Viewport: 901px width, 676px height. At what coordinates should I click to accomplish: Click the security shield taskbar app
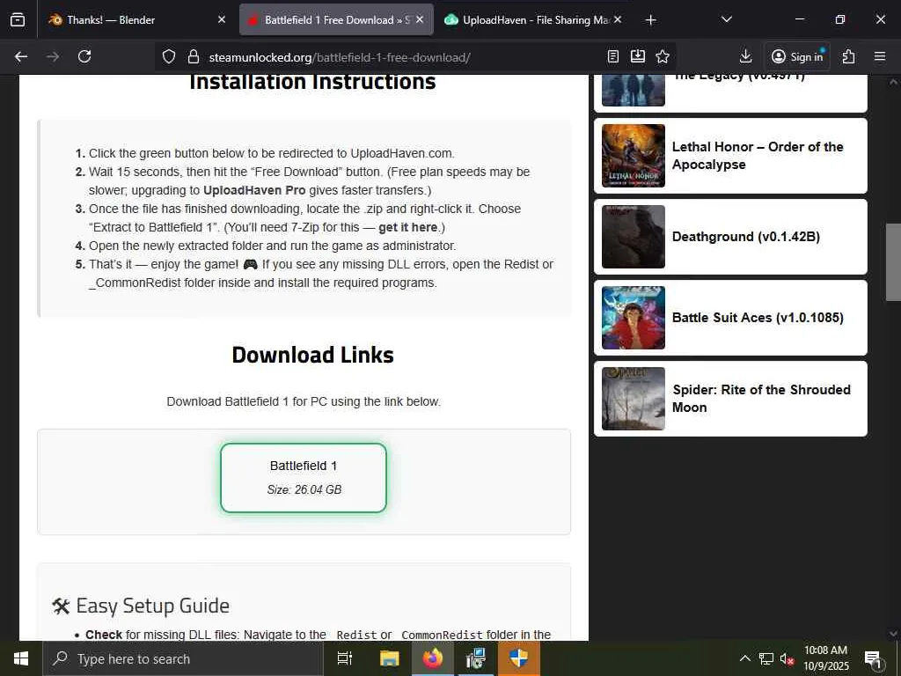[518, 658]
